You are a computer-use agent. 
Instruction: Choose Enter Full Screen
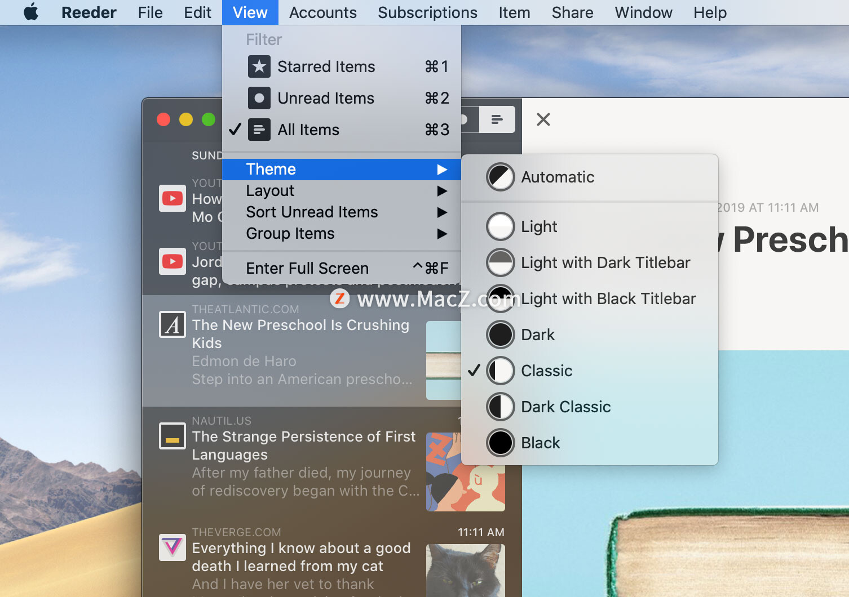342,268
